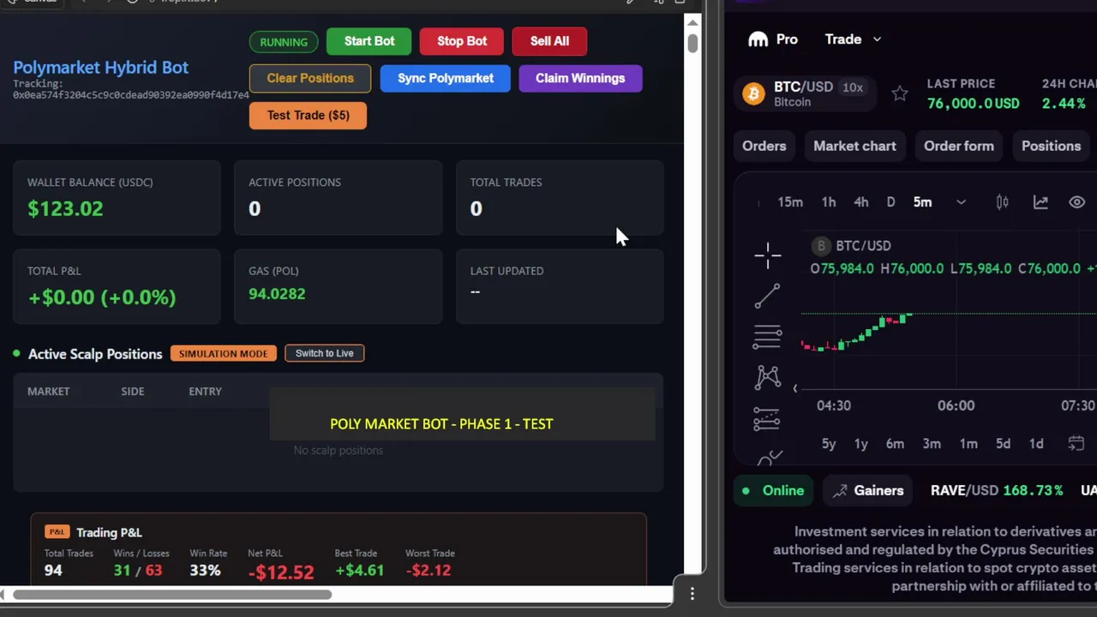Screen dimensions: 1097x617
Task: Click the Kraken Pro logo
Action: pyautogui.click(x=772, y=39)
